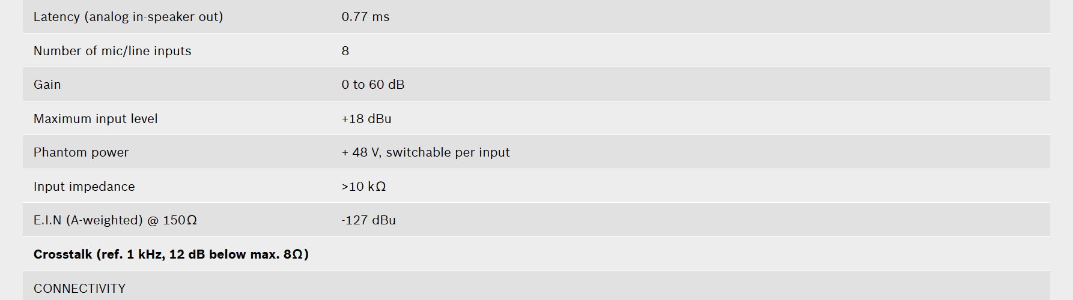Click empty area of the Crosstalk row

click(x=661, y=254)
